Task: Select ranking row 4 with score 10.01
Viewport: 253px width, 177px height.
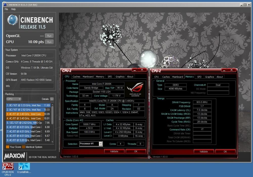Action: tap(28, 118)
